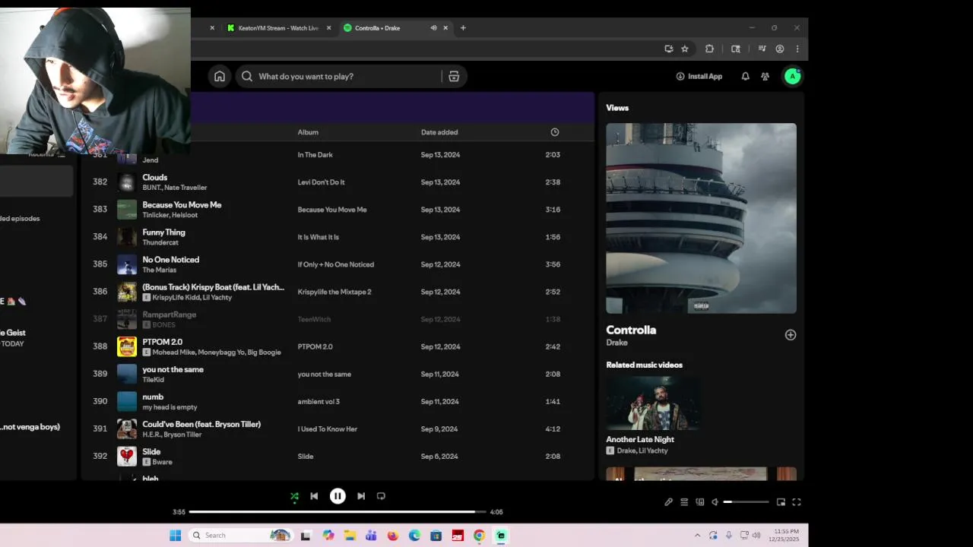
Task: Toggle repeat mode
Action: [x=381, y=496]
